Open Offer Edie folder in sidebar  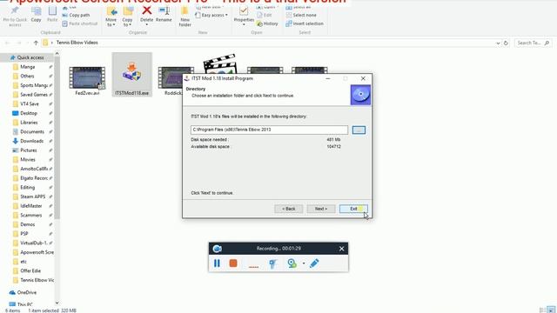point(30,270)
